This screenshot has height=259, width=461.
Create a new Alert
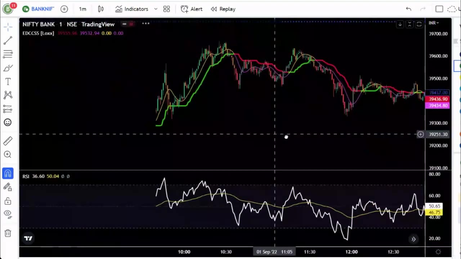click(x=192, y=9)
